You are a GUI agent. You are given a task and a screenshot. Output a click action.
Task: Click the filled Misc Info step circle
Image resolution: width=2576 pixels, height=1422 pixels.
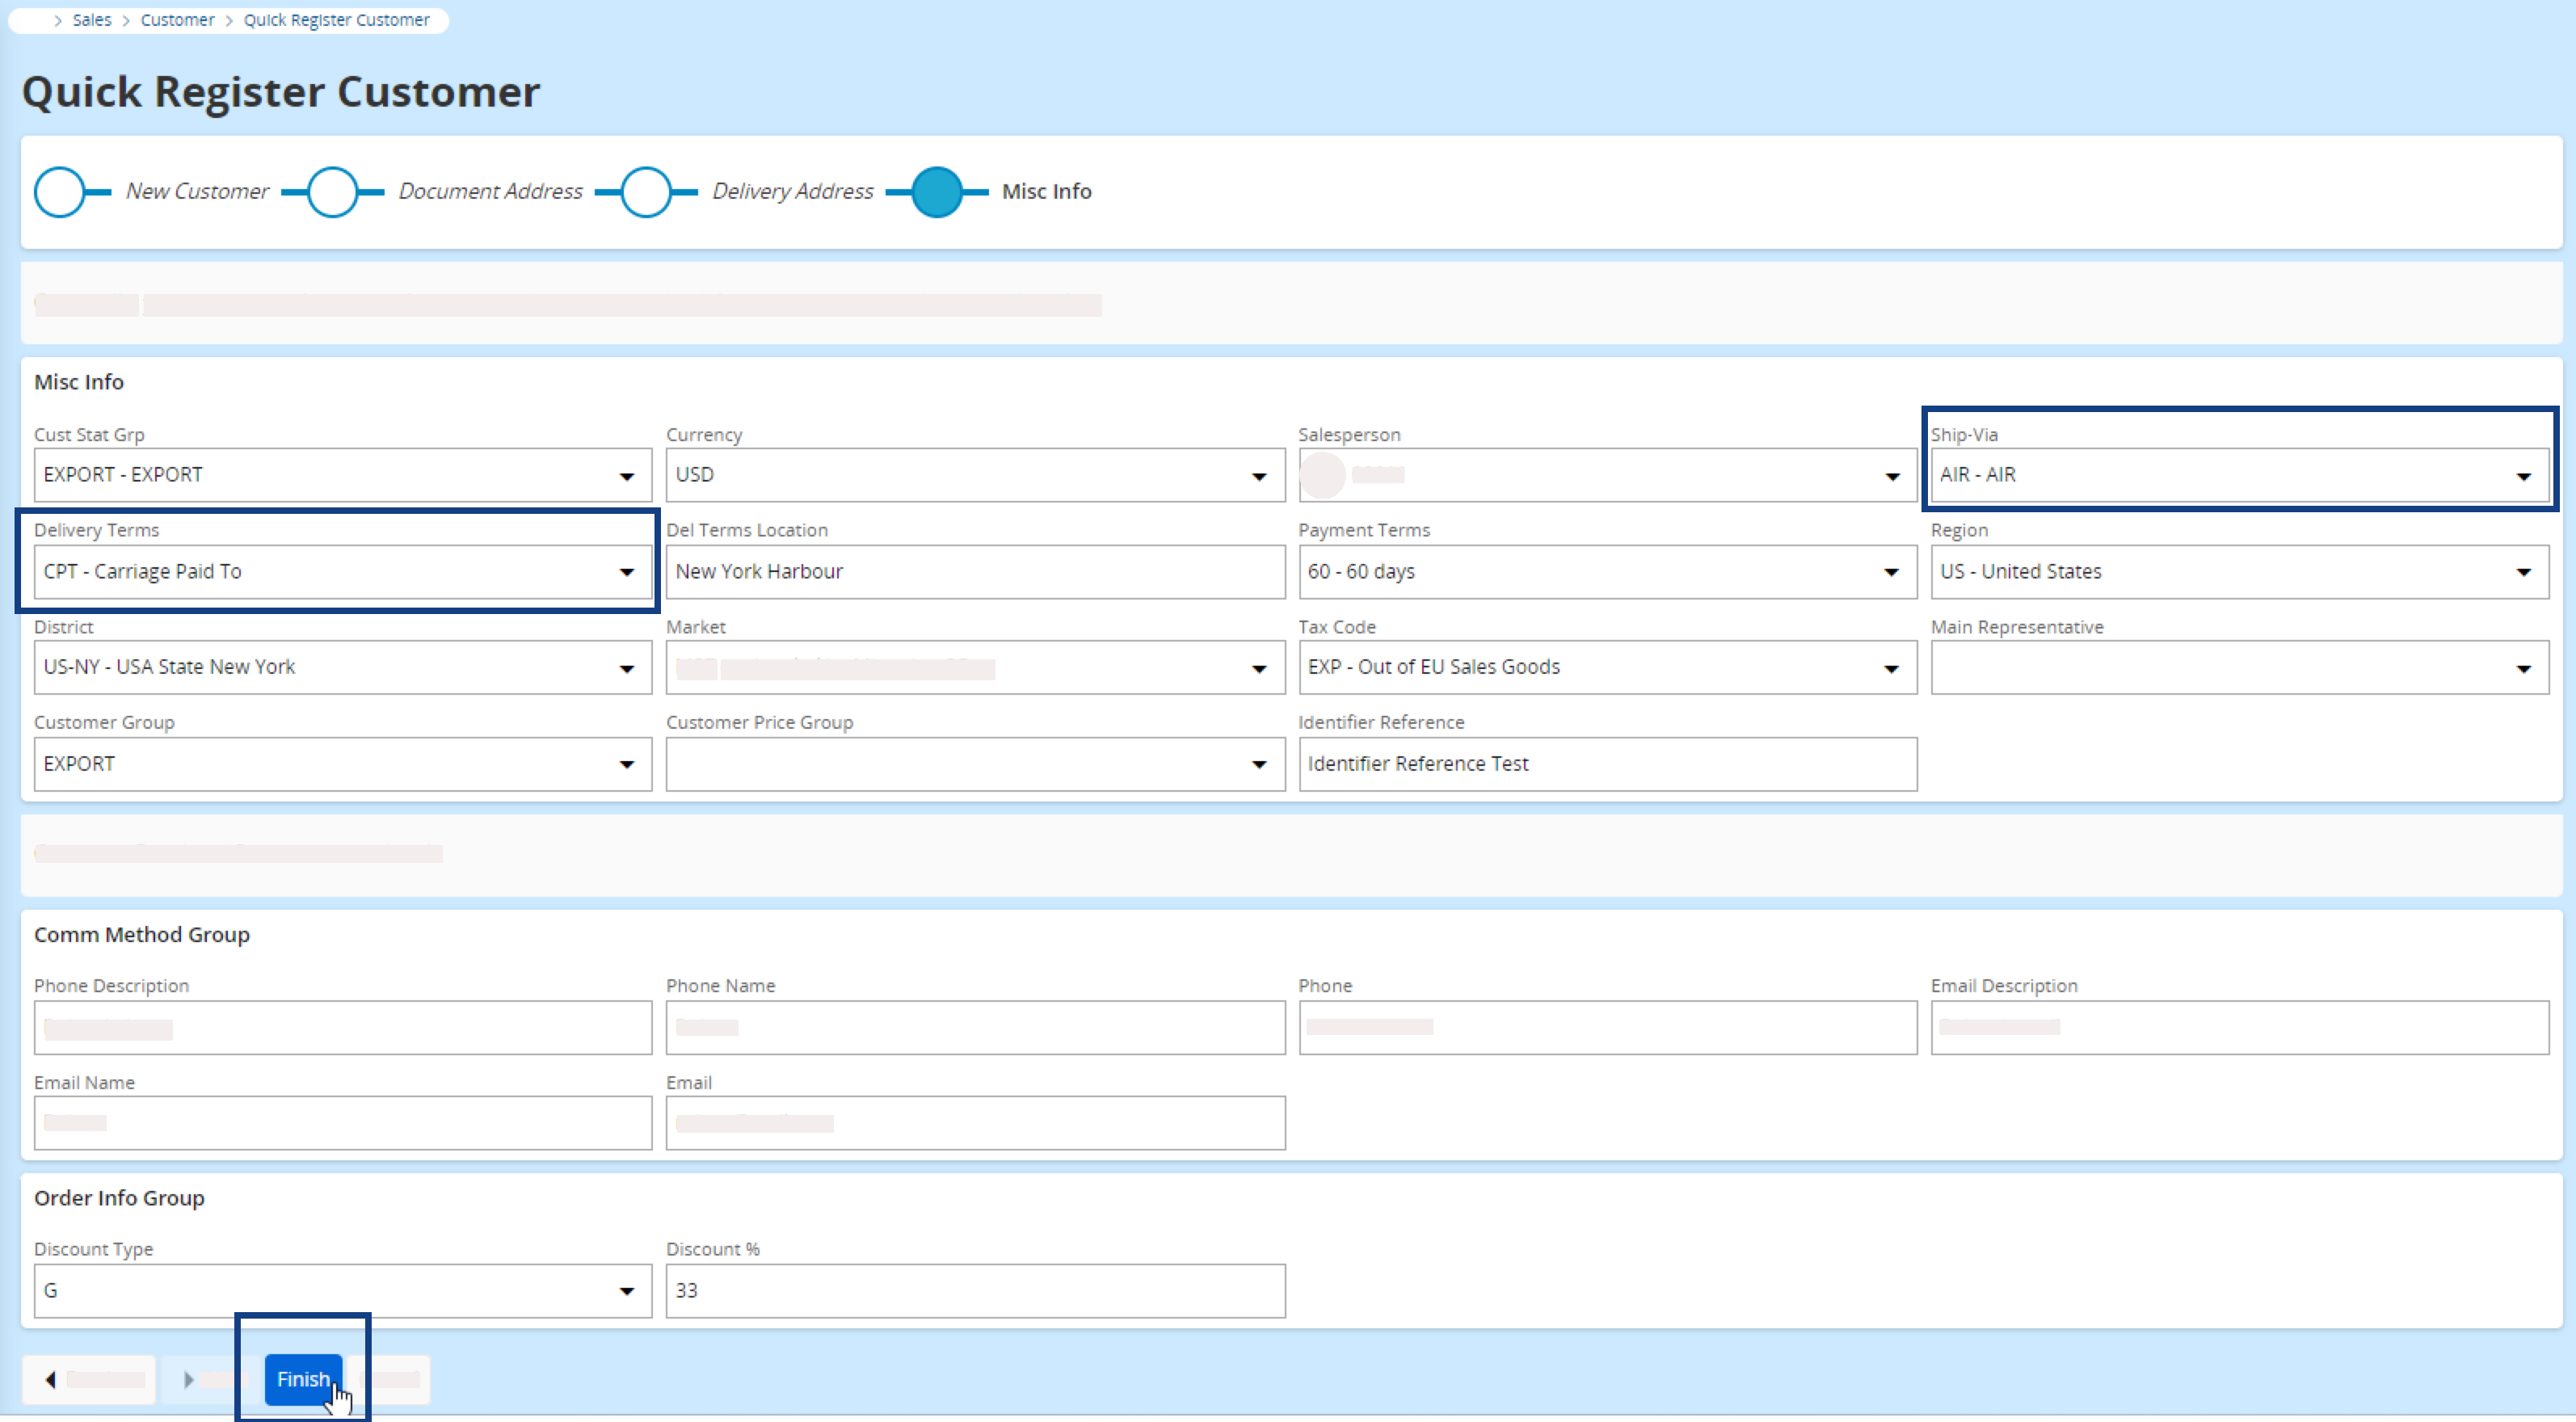click(x=937, y=192)
